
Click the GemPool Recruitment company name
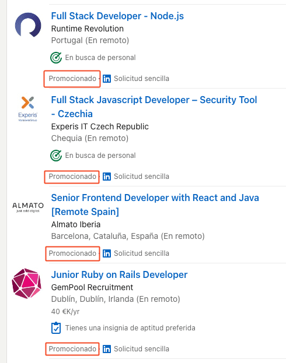(92, 287)
